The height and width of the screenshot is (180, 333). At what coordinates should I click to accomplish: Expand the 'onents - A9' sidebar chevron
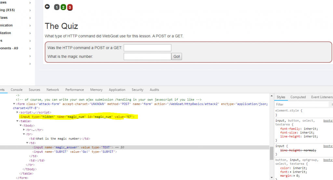(30, 48)
